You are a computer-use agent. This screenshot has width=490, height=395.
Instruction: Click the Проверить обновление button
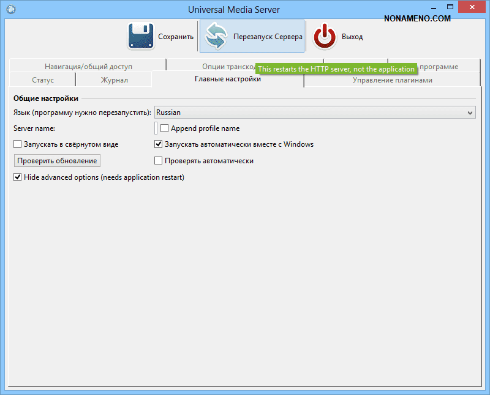pos(57,161)
